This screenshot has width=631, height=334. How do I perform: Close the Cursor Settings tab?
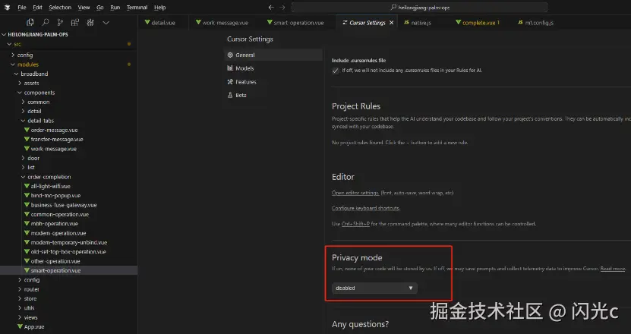click(391, 23)
